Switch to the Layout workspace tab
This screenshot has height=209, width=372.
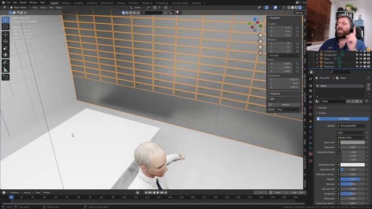click(x=54, y=3)
